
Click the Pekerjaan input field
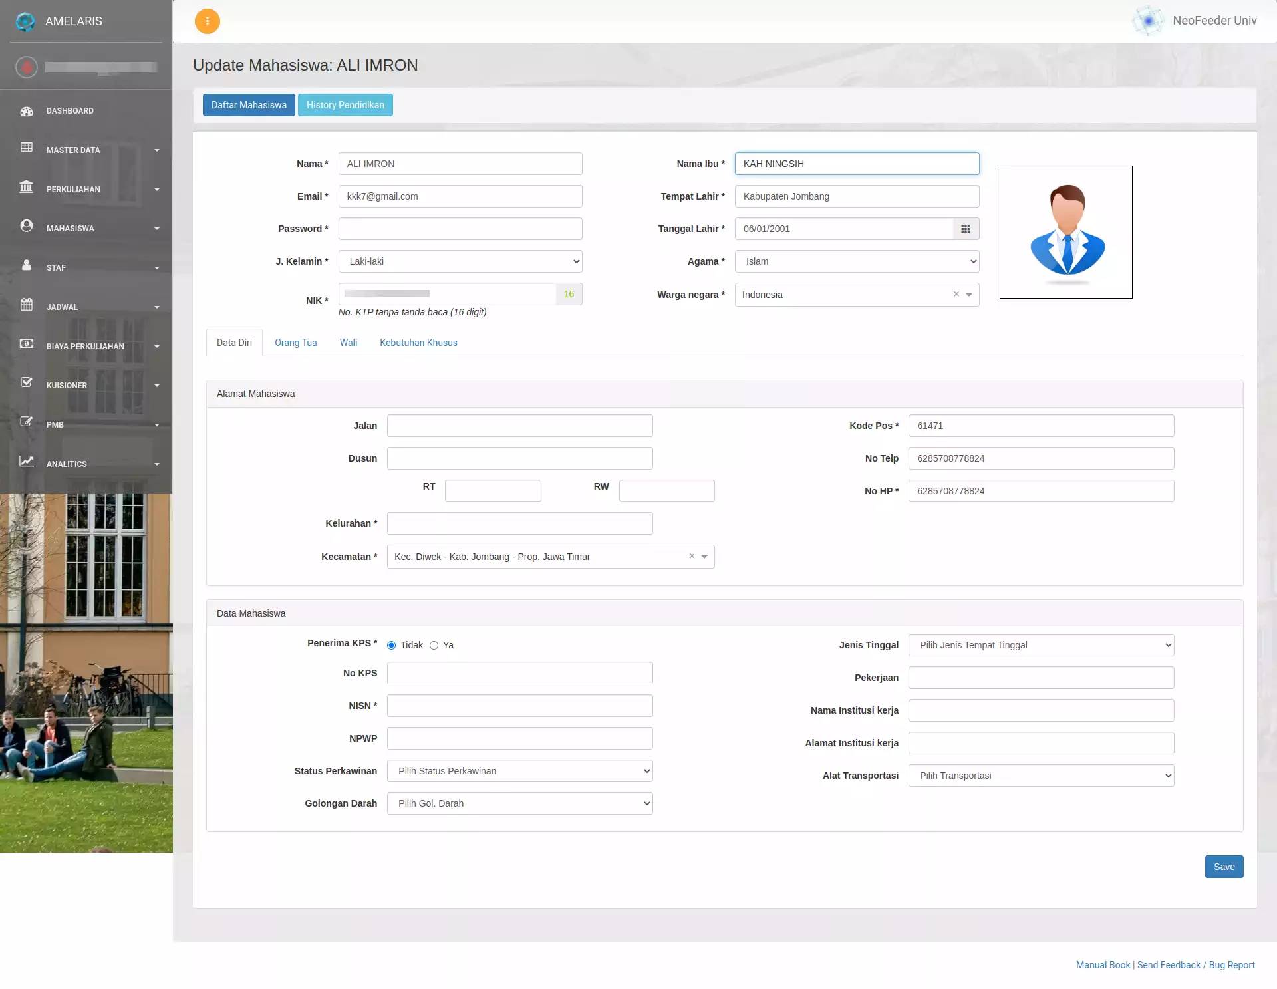[x=1041, y=678]
